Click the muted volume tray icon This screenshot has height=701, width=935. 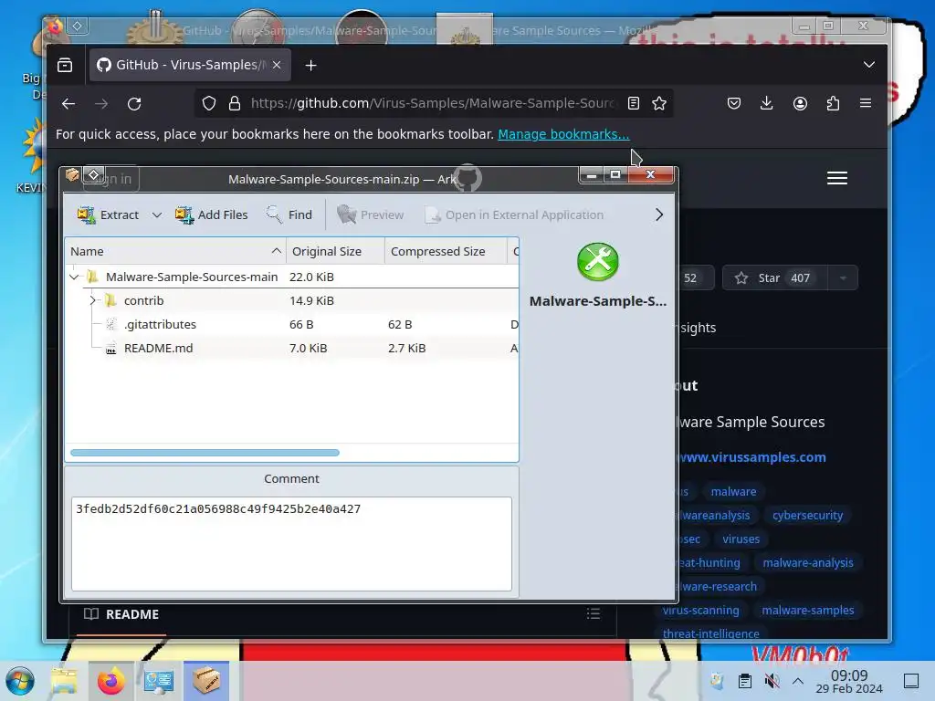tap(772, 681)
